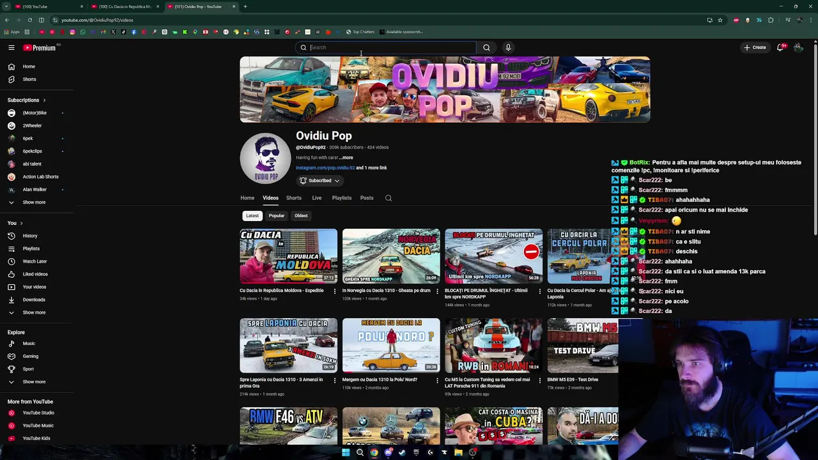Viewport: 818px width, 460px height.
Task: Click the Create button
Action: pos(754,47)
